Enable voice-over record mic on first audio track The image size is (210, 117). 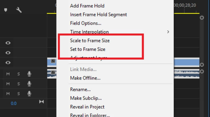[29, 74]
